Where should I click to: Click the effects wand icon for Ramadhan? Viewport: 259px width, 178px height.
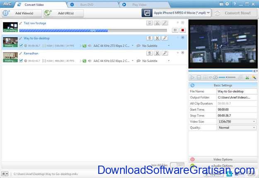point(165,53)
